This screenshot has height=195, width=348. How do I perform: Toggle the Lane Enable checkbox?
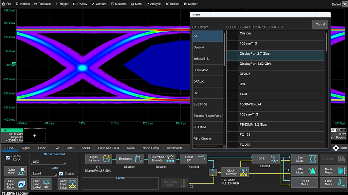pos(61,173)
